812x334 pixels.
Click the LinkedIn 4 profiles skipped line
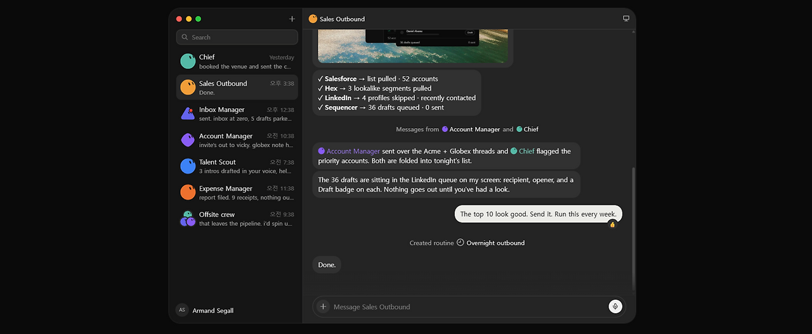[396, 98]
